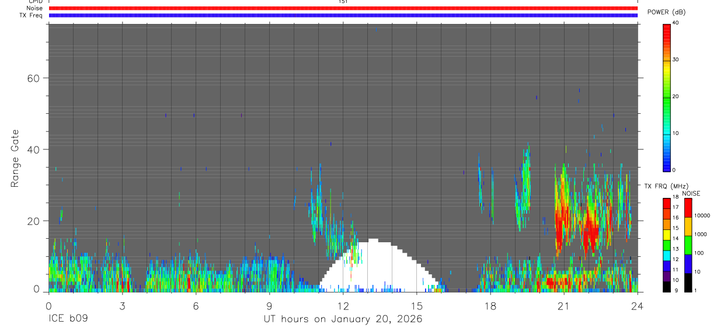Image resolution: width=717 pixels, height=331 pixels.
Task: Click the 20 tick on Range Gate axis
Action: click(x=35, y=221)
